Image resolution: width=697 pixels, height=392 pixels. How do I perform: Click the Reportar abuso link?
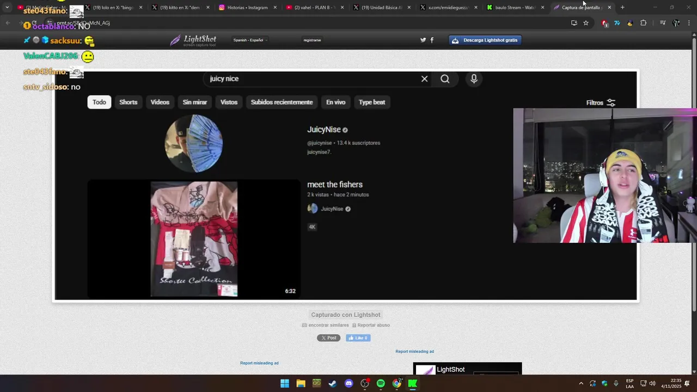click(x=371, y=325)
